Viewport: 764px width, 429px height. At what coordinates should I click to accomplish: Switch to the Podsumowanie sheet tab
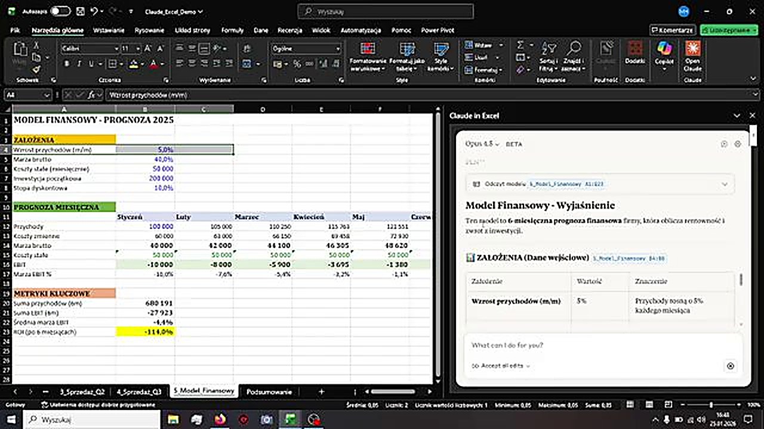(x=269, y=391)
